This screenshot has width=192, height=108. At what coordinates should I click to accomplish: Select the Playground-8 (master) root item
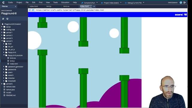tap(13, 24)
